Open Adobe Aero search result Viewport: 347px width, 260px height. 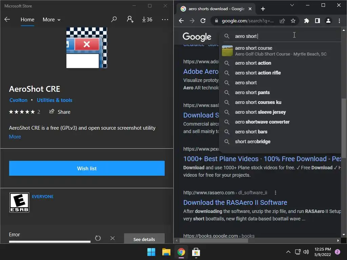click(x=201, y=71)
